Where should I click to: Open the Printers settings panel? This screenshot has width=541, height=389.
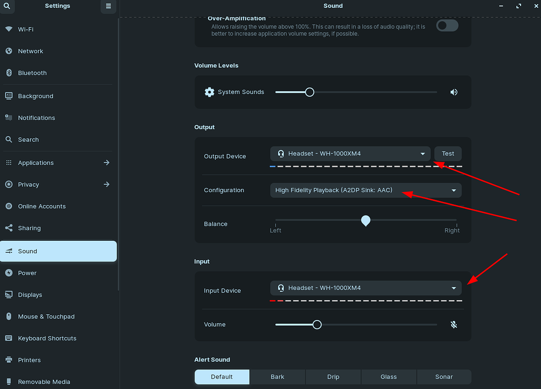tap(59, 360)
